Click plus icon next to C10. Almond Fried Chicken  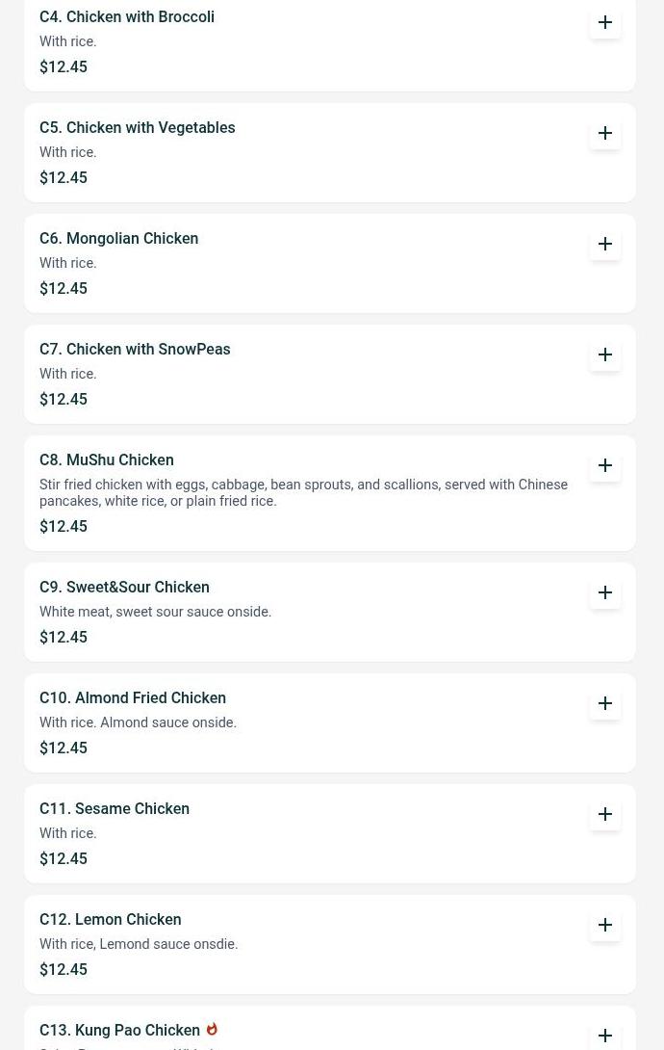[604, 703]
